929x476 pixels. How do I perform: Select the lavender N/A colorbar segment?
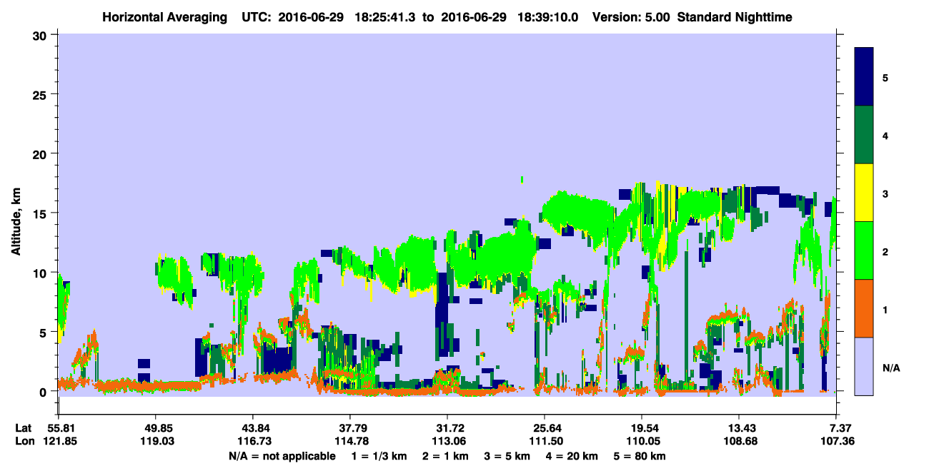point(864,366)
